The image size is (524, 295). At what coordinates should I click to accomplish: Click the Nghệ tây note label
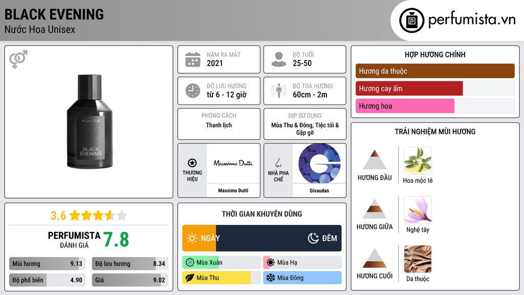[418, 230]
